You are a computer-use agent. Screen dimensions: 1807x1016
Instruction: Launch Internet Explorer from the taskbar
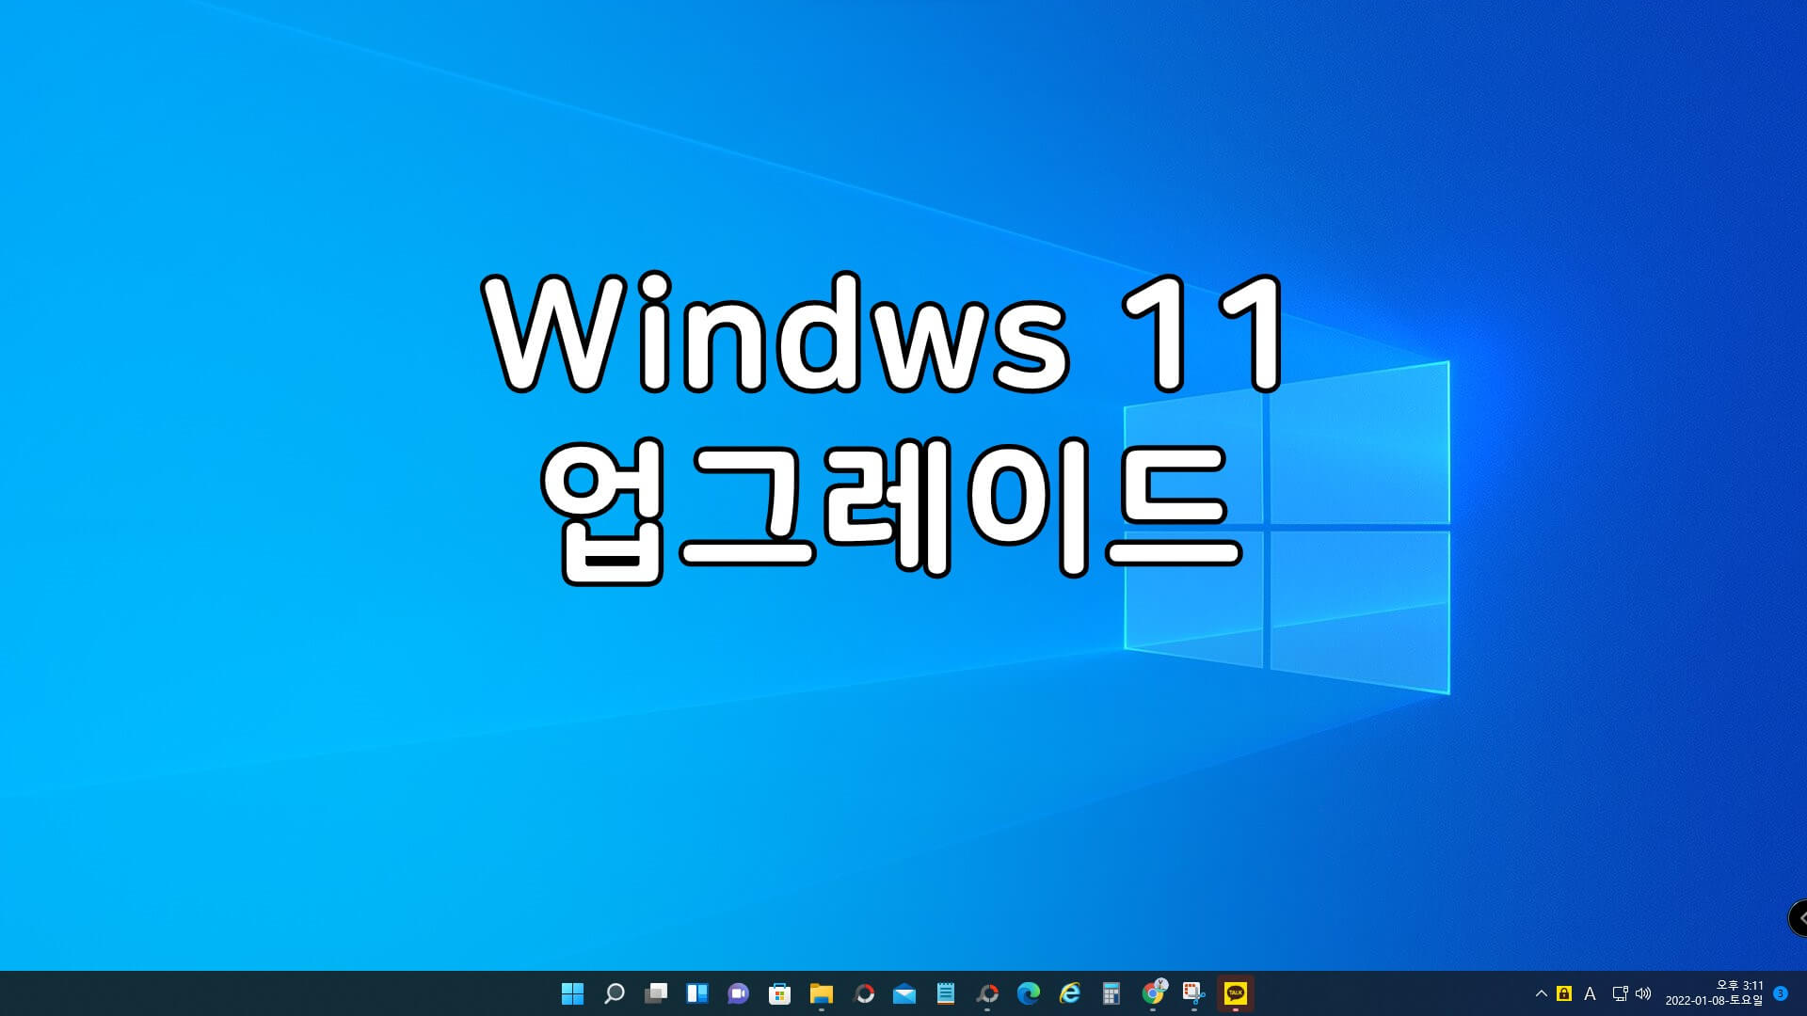pyautogui.click(x=1070, y=993)
